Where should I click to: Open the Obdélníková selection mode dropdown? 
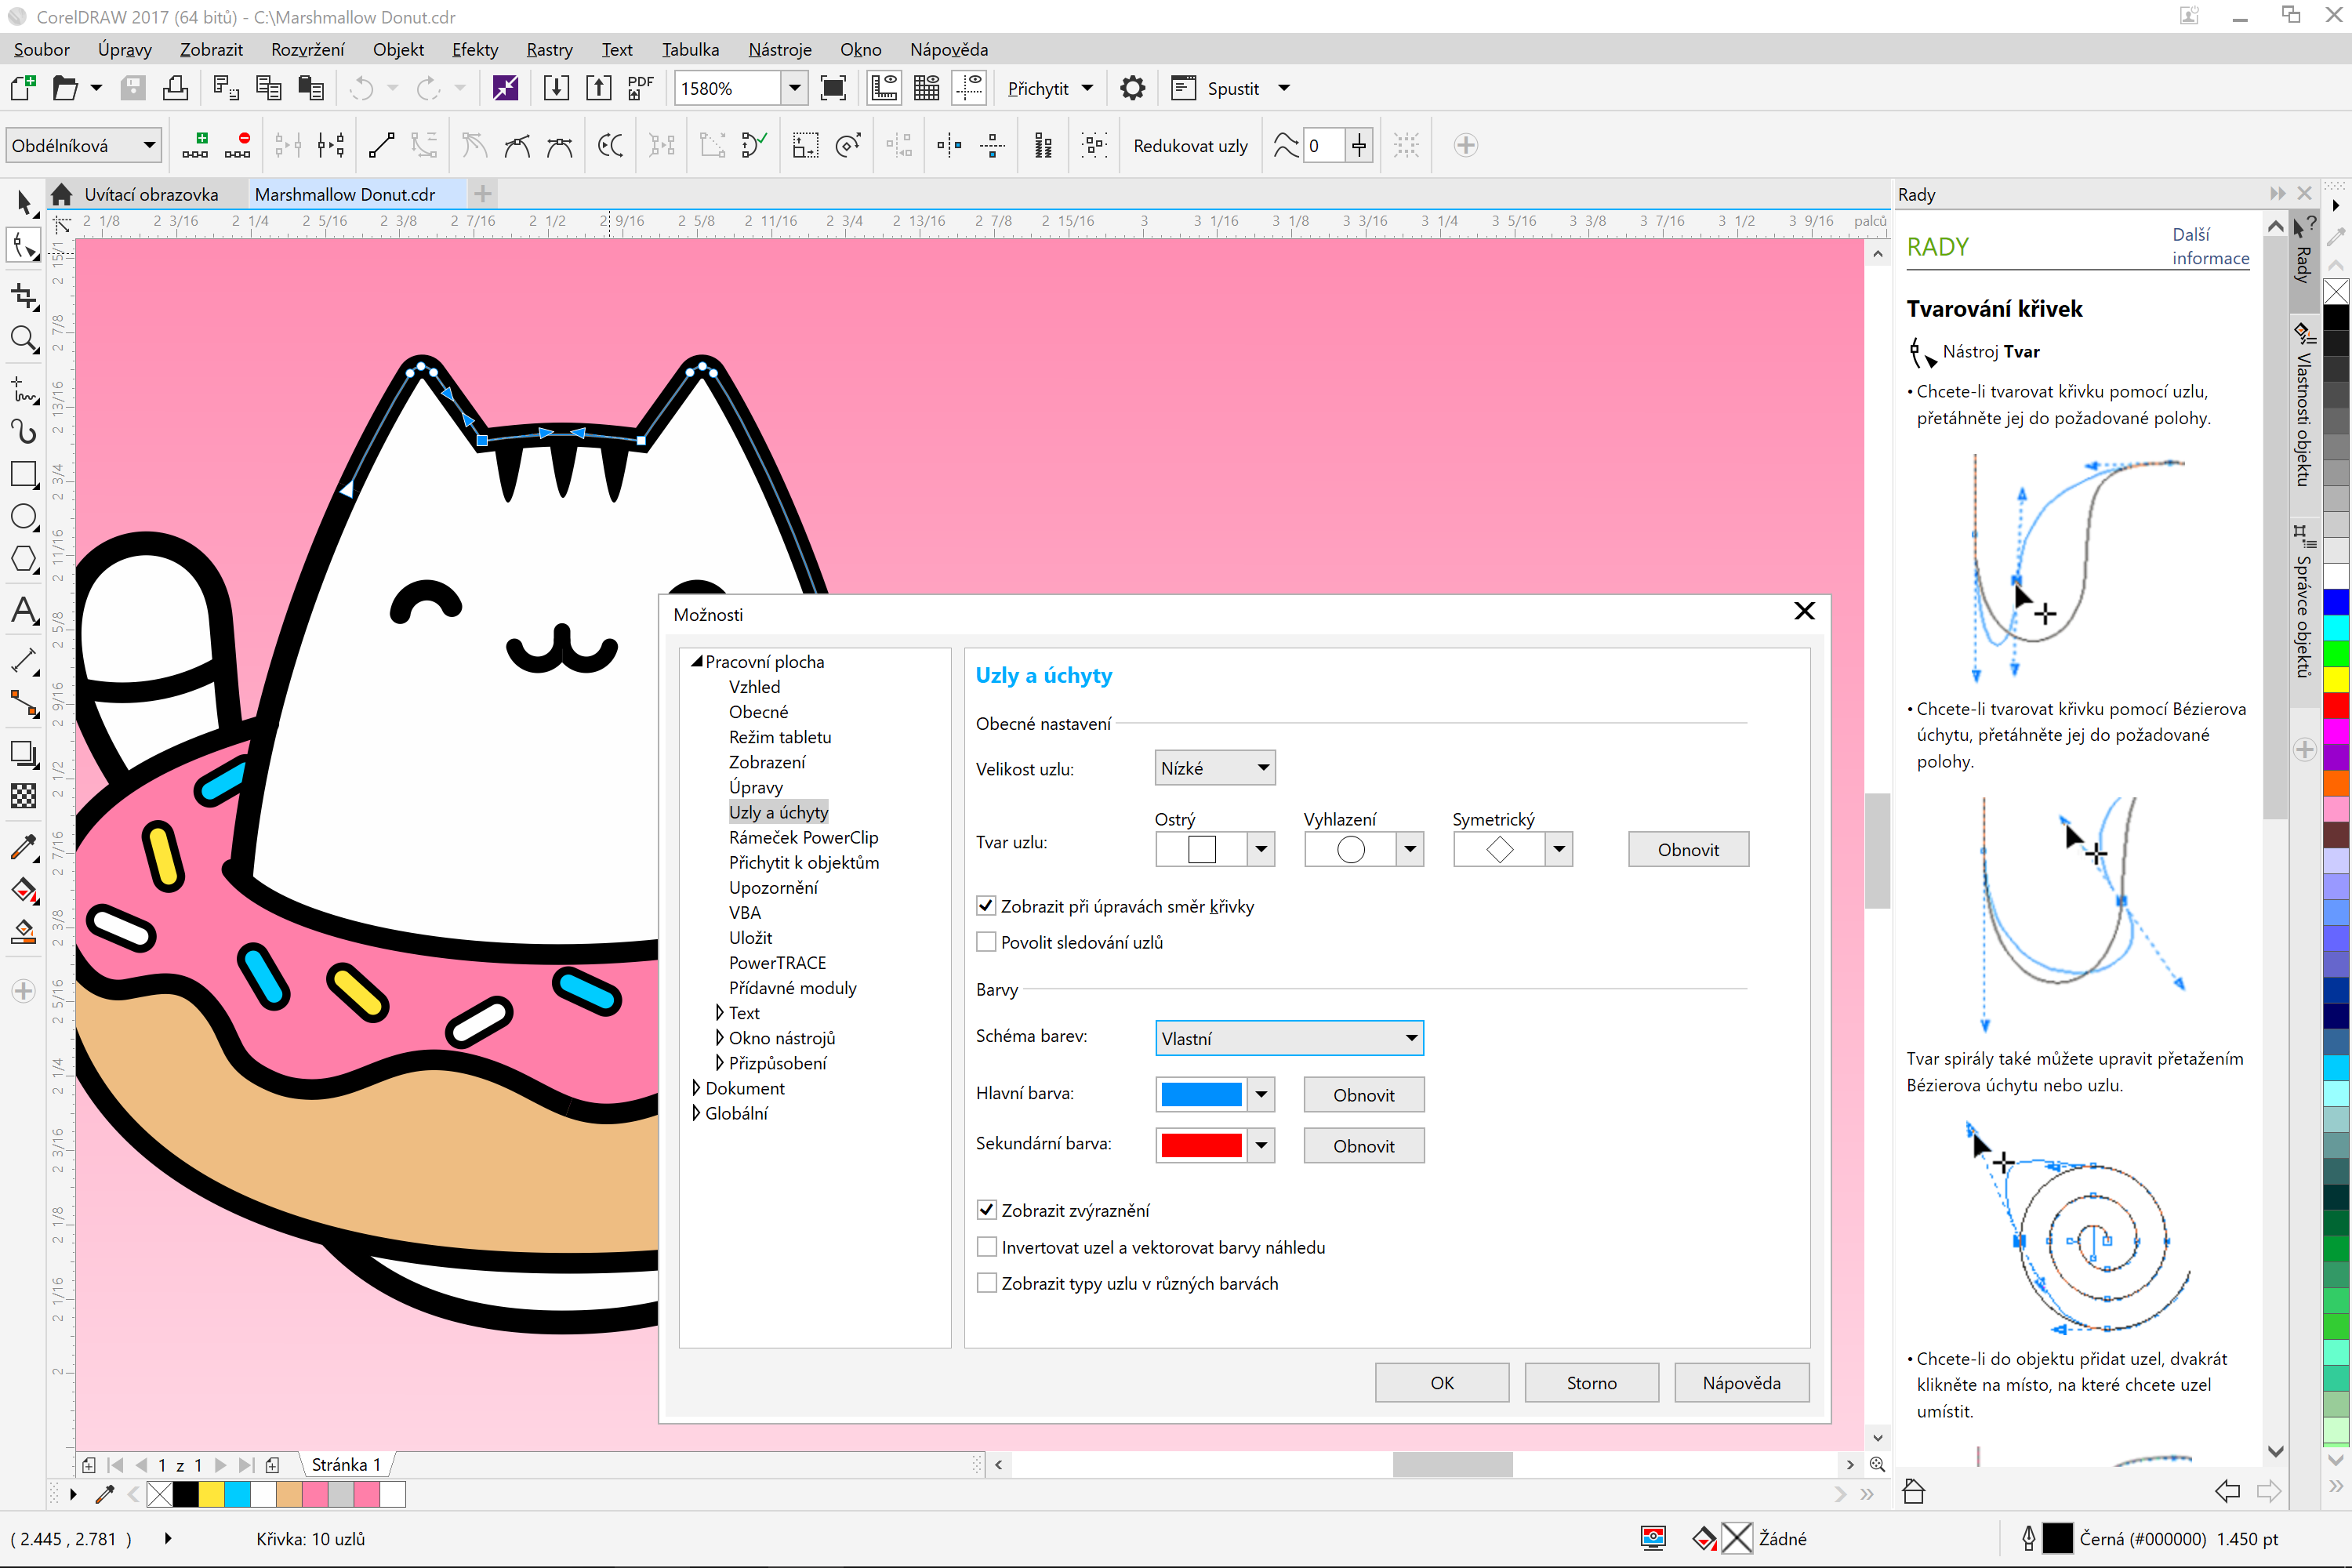pos(83,145)
